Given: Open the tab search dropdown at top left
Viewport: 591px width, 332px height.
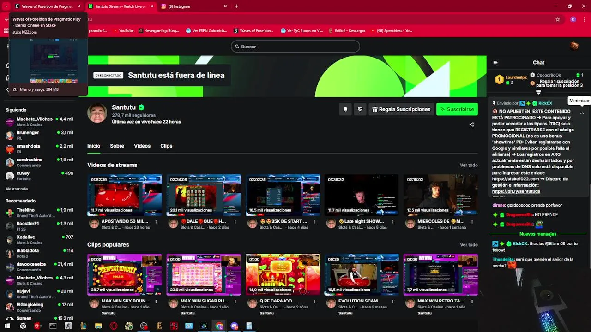Looking at the screenshot, I should point(6,6).
